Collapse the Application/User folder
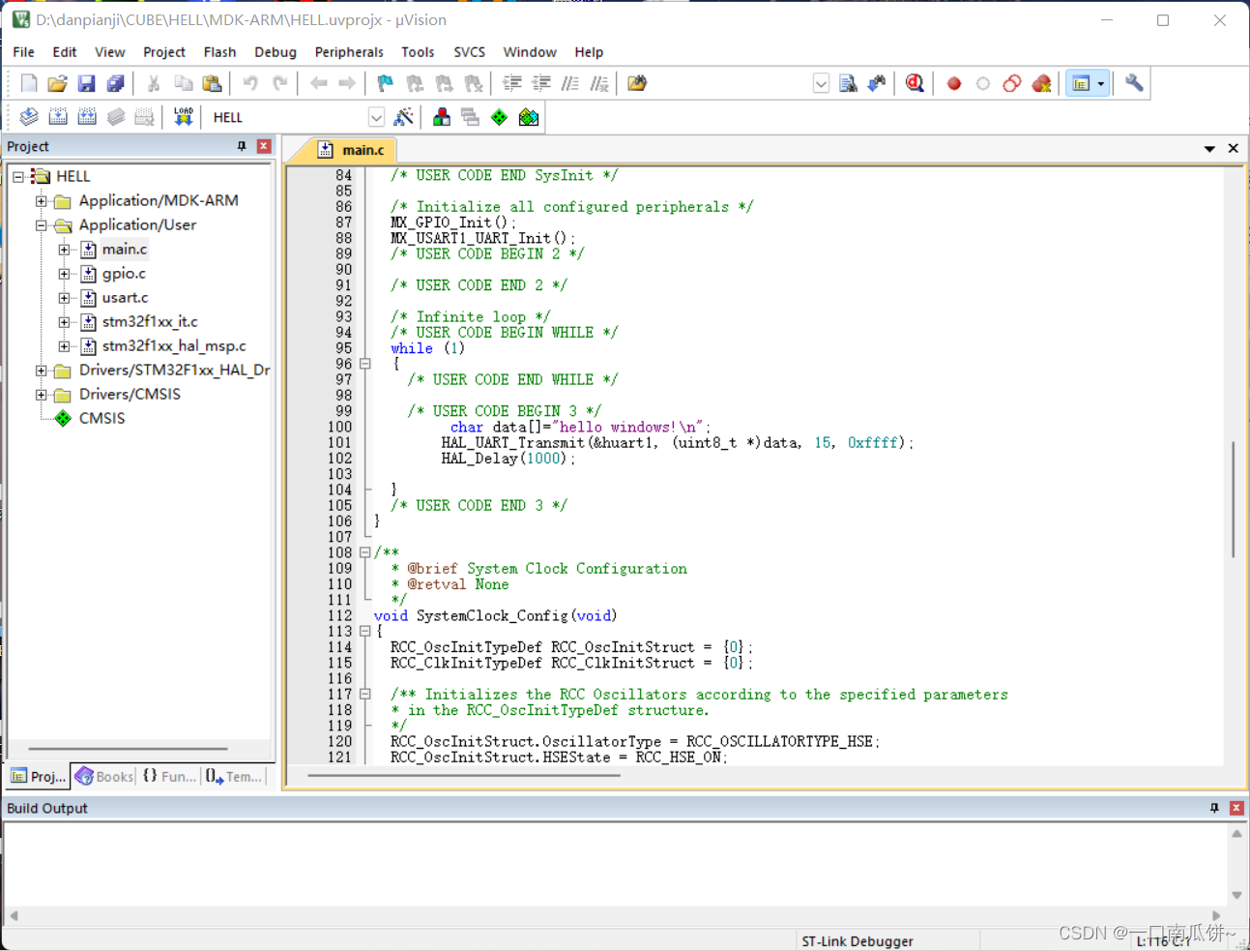 tap(42, 225)
